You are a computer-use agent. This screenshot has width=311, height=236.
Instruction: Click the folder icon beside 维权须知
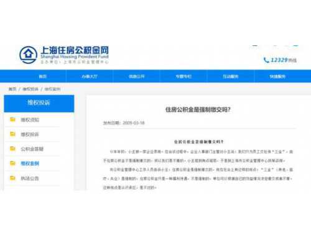[12, 119]
